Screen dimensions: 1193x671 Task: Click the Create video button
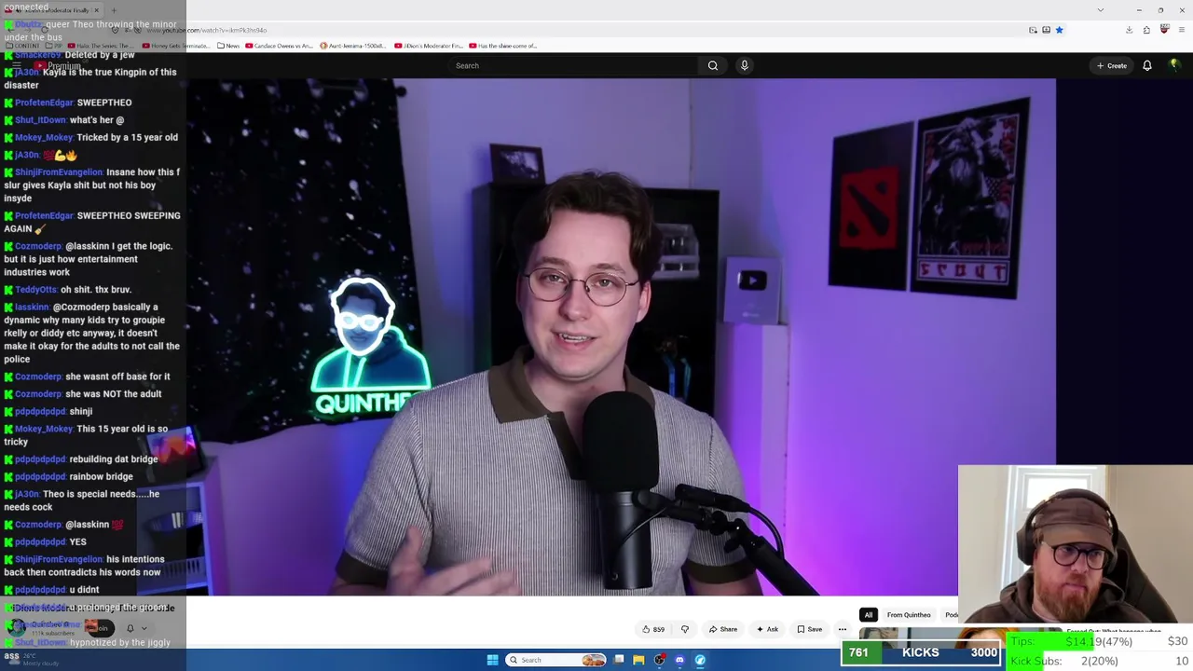click(x=1112, y=65)
